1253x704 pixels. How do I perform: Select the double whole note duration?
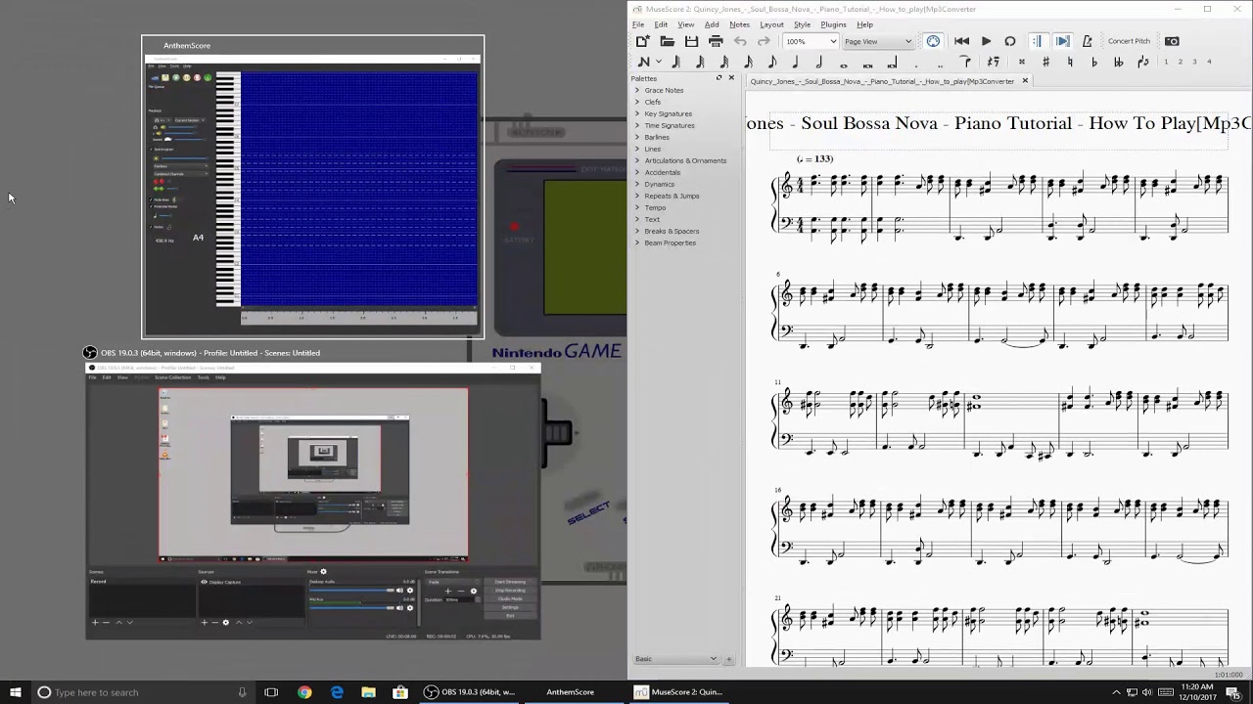tap(867, 65)
